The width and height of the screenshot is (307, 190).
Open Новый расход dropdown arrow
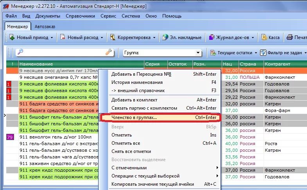[x=102, y=37]
